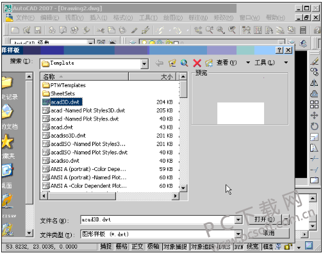This screenshot has width=323, height=253.
Task: Open the Insert menu in menu bar
Action: [x=99, y=18]
